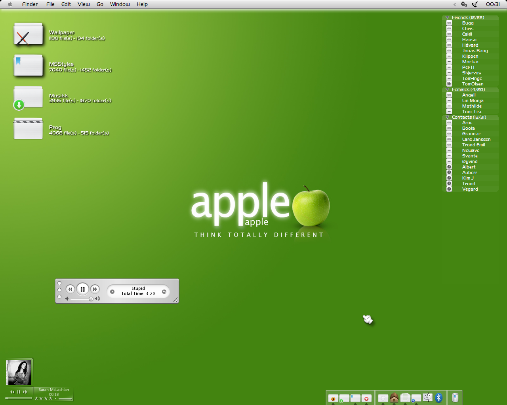The height and width of the screenshot is (405, 507).
Task: Open the Musikk download folder icon
Action: [x=28, y=98]
